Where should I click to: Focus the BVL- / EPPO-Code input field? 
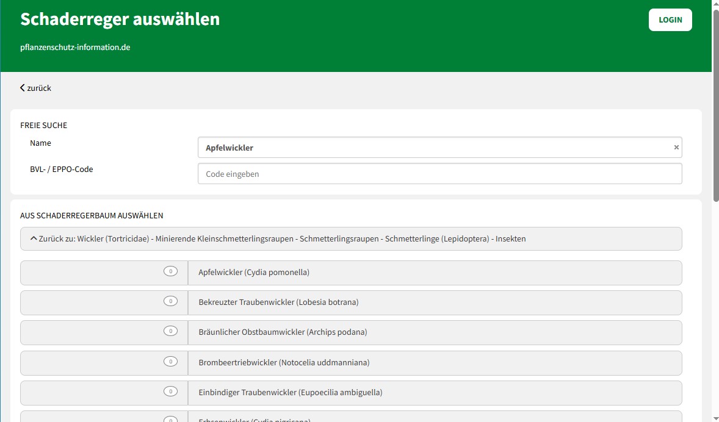(439, 174)
